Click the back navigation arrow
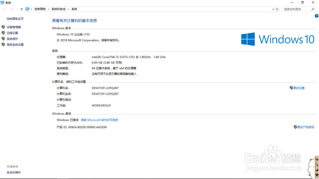319x179 pixels. pyautogui.click(x=4, y=9)
